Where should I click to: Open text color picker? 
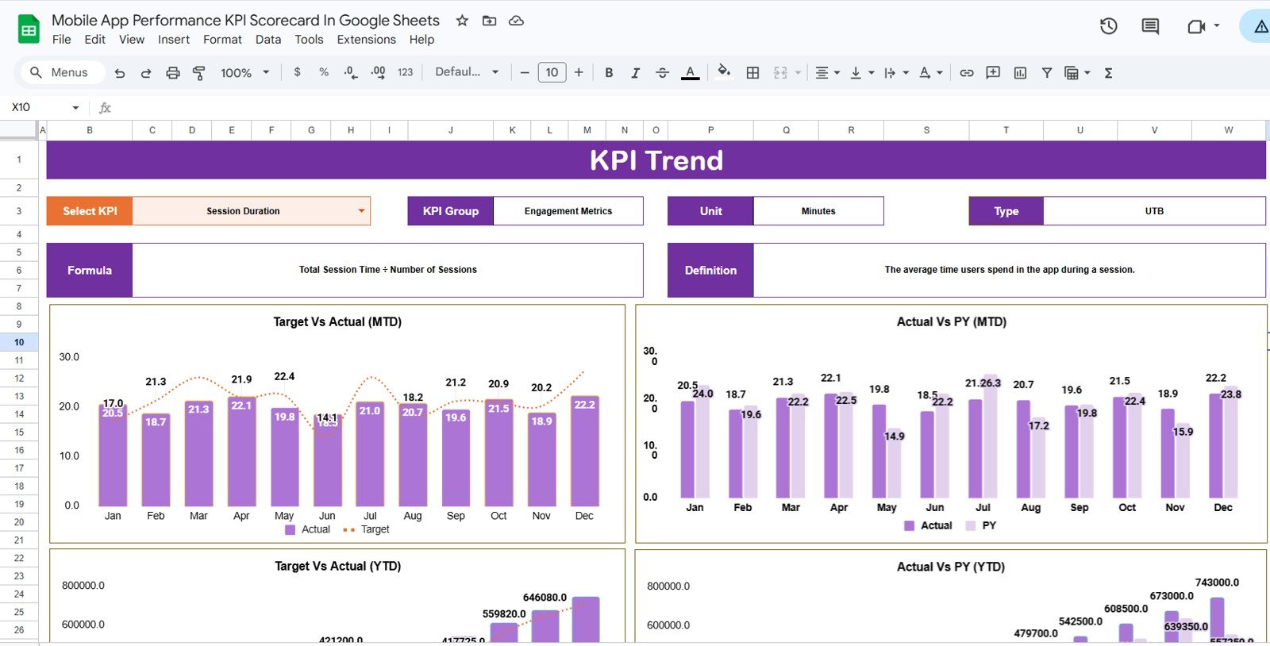coord(691,73)
